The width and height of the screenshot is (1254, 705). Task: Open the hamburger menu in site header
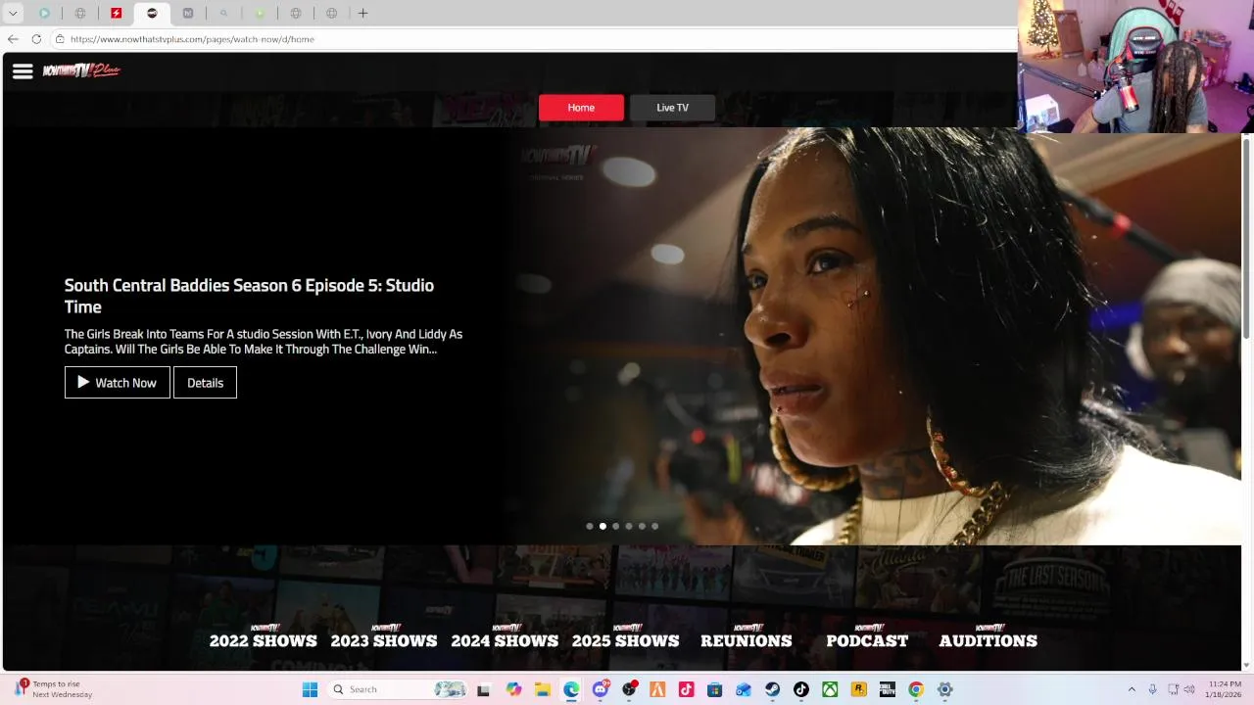23,70
